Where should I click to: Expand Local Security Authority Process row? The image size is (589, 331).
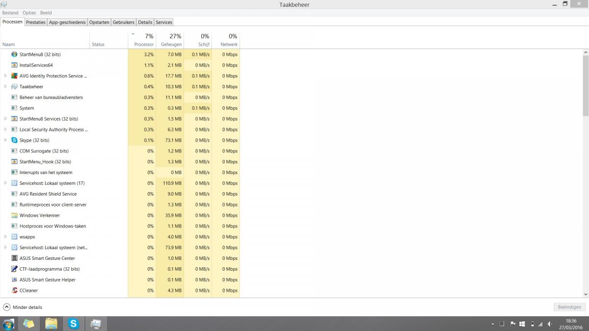pyautogui.click(x=5, y=130)
